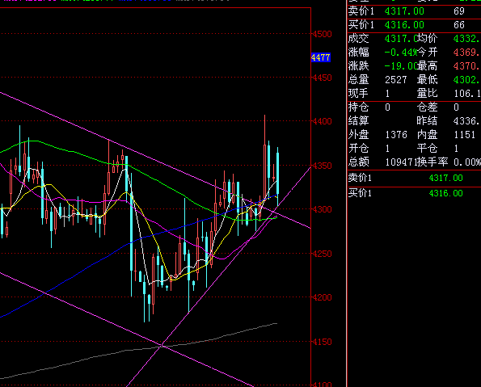Click the 现手 label
The height and width of the screenshot is (387, 481).
[358, 93]
